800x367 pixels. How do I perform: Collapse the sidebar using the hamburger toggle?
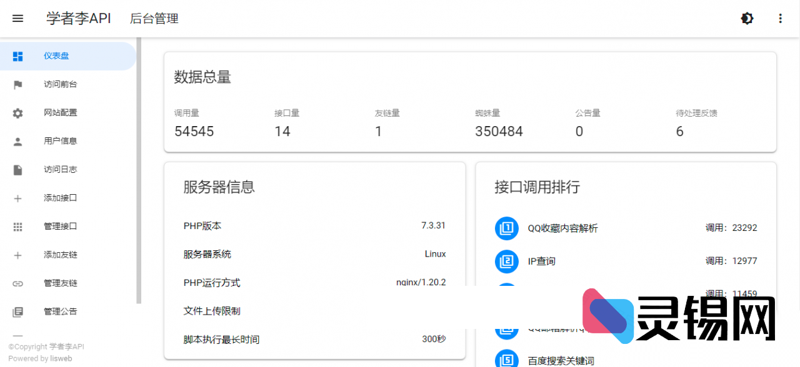point(17,18)
